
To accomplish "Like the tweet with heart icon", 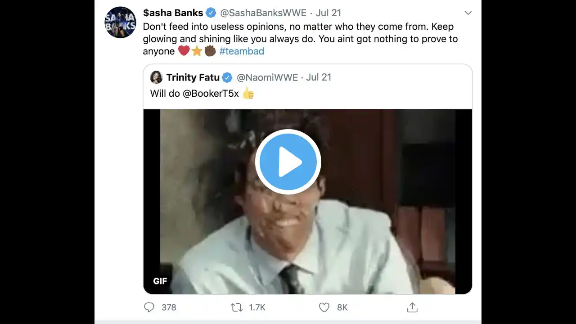I will point(324,307).
